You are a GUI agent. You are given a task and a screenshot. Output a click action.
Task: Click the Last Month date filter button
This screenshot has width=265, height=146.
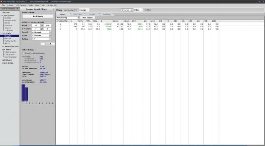tap(38, 16)
